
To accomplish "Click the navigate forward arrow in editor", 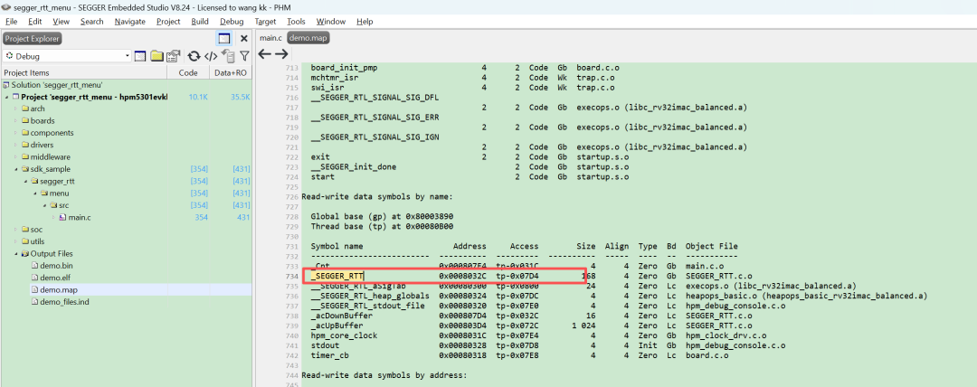I will coord(281,55).
